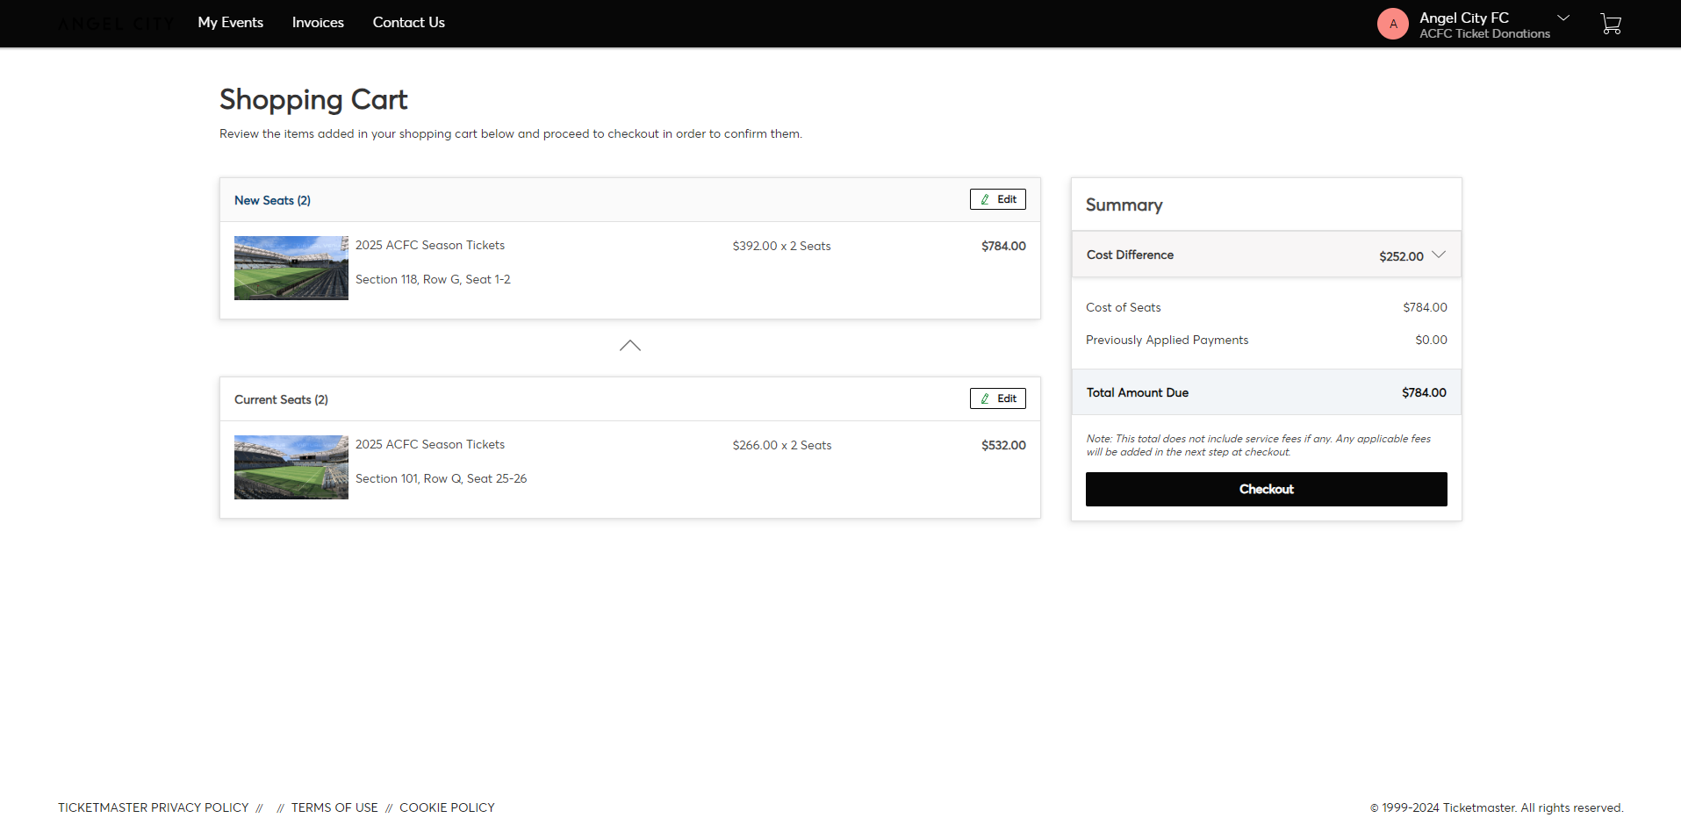Click ACFC Ticket Donations account subtitle
Viewport: 1681px width, 825px height.
pos(1484,33)
